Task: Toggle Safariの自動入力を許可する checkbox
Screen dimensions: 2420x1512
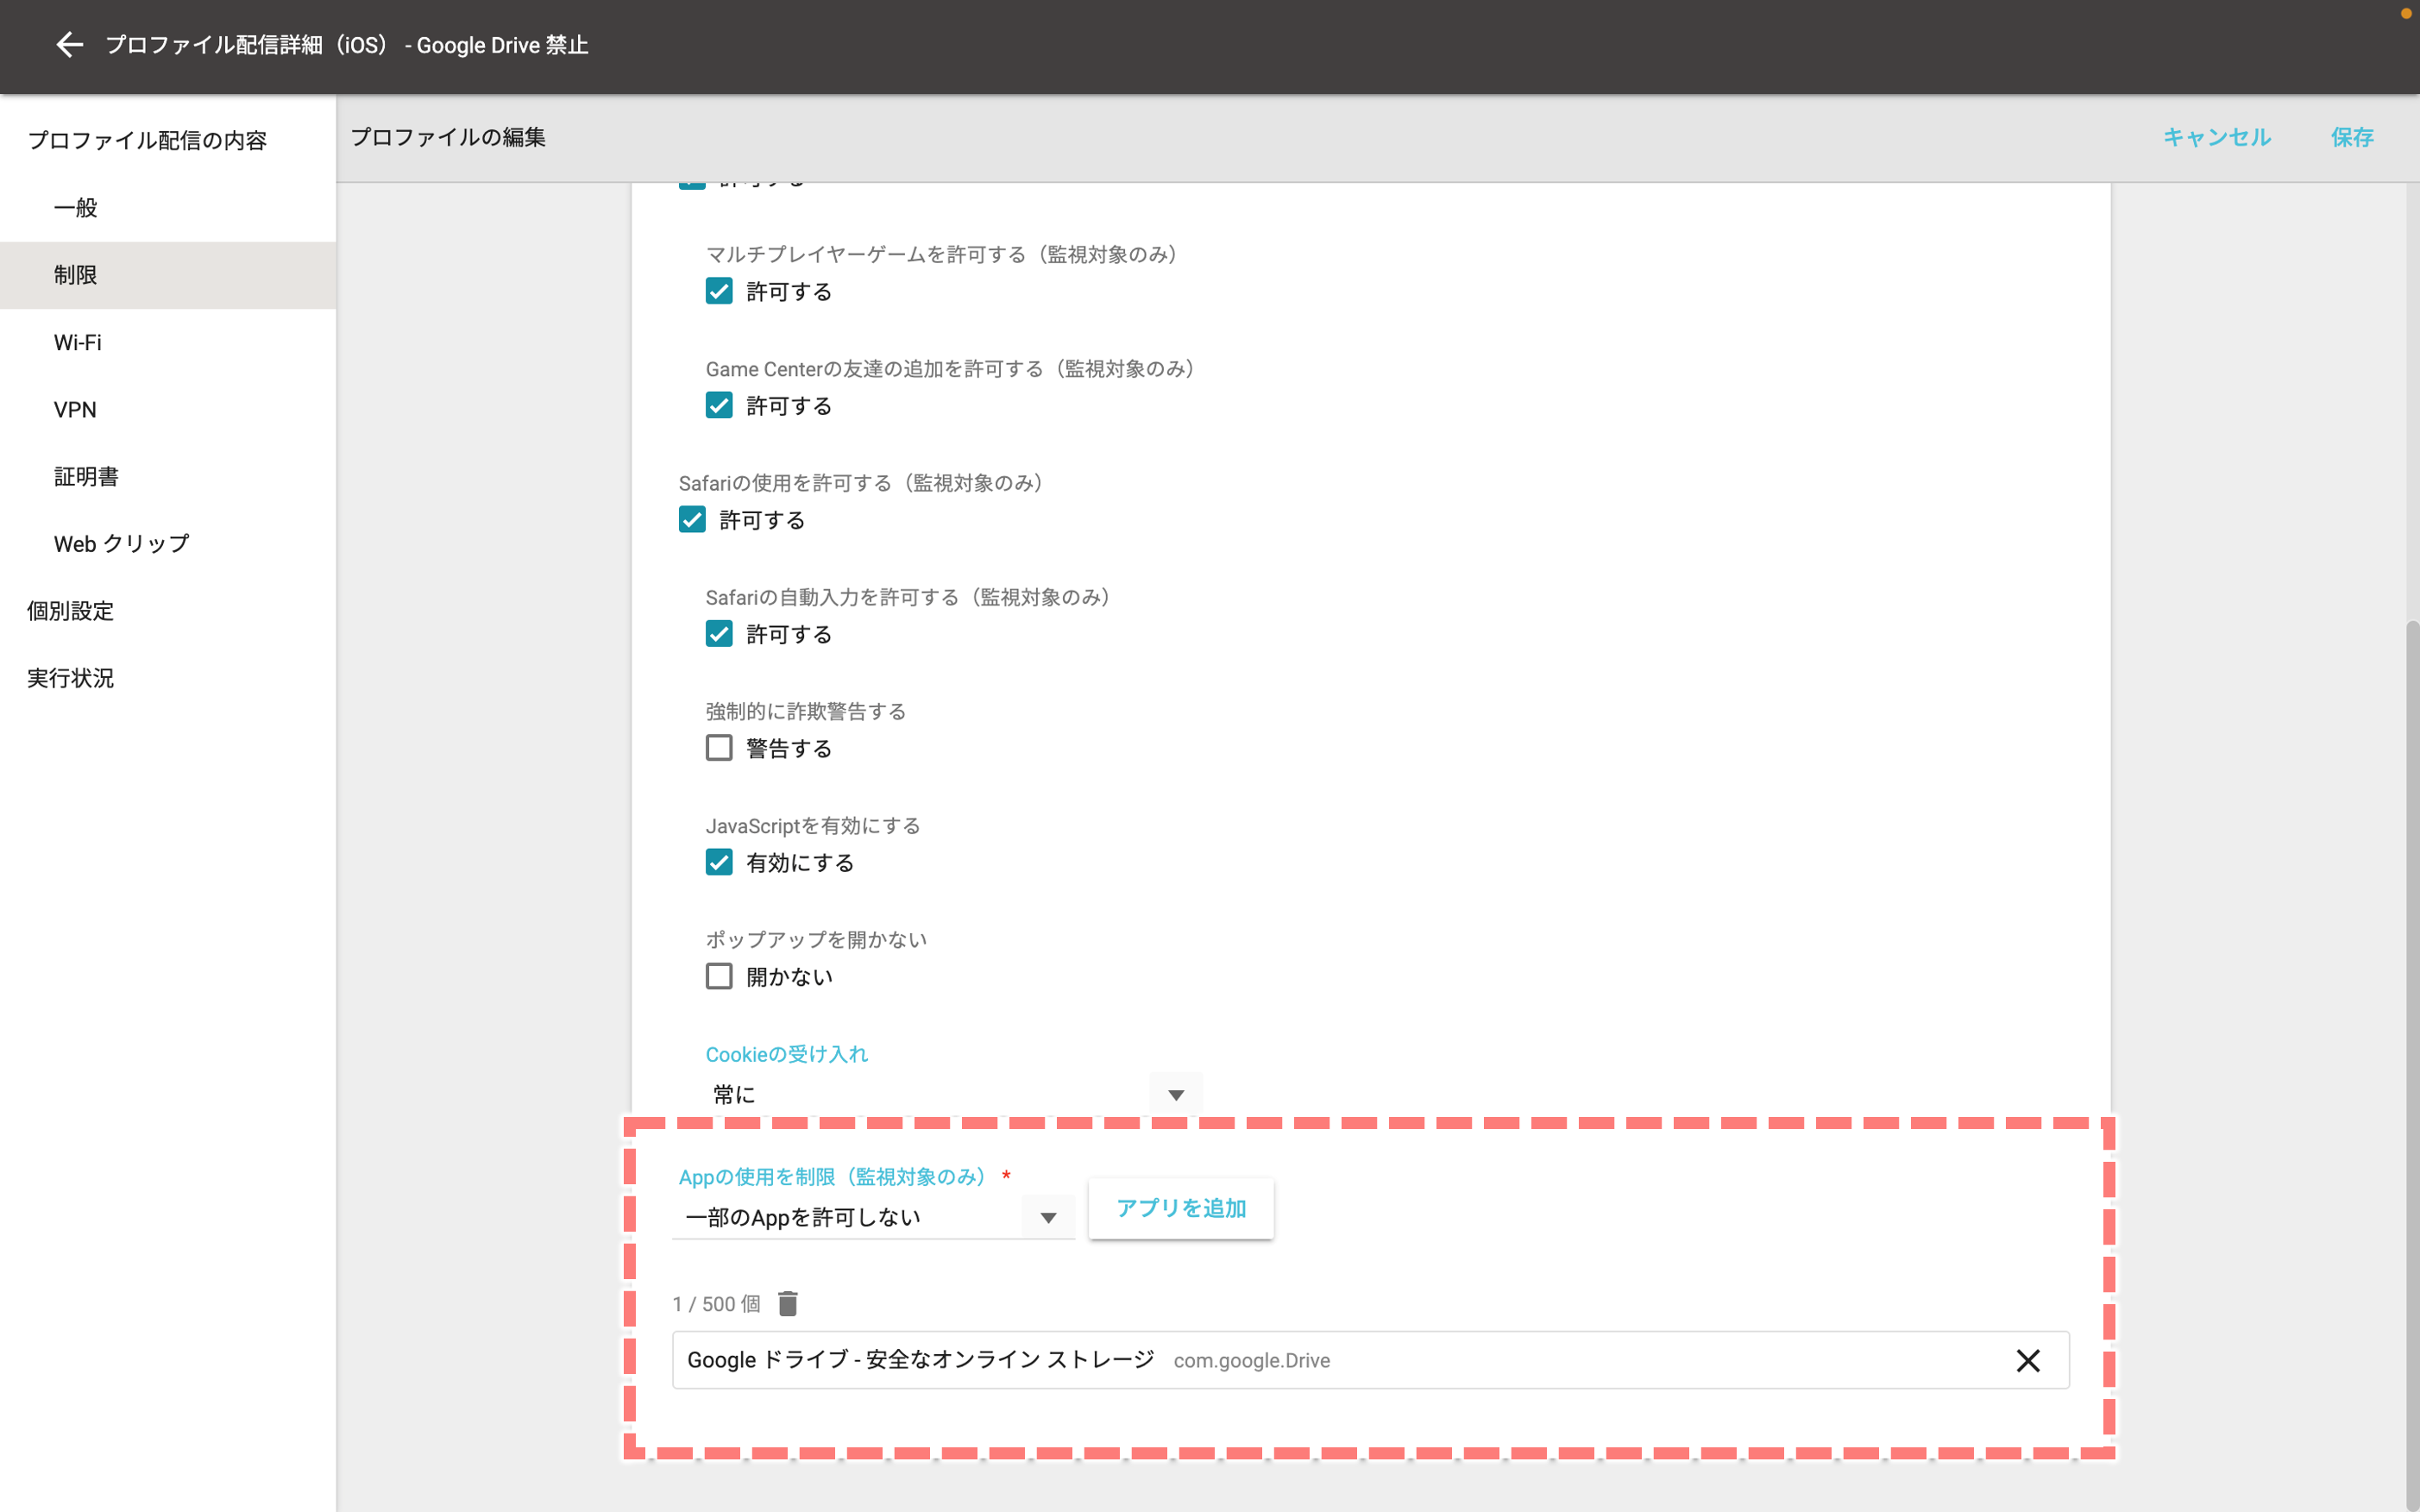Action: pos(719,633)
